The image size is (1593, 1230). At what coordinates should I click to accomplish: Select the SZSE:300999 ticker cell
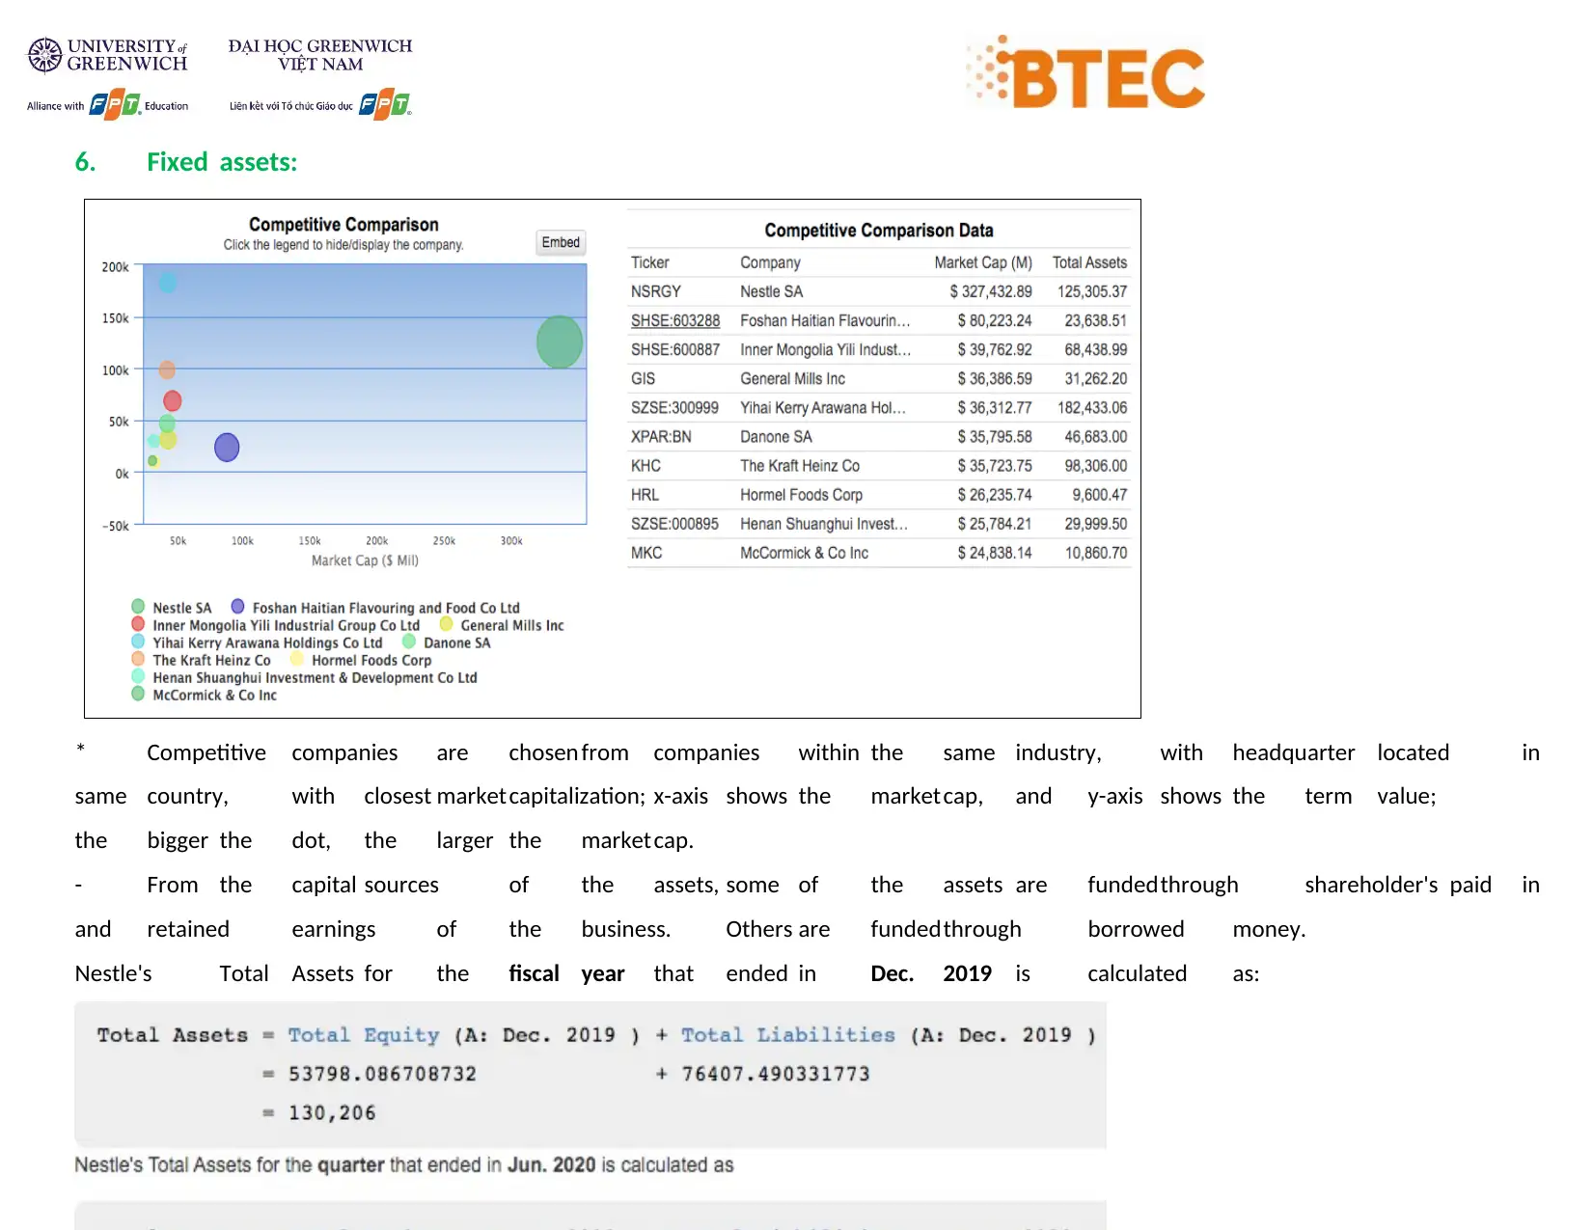tap(674, 408)
